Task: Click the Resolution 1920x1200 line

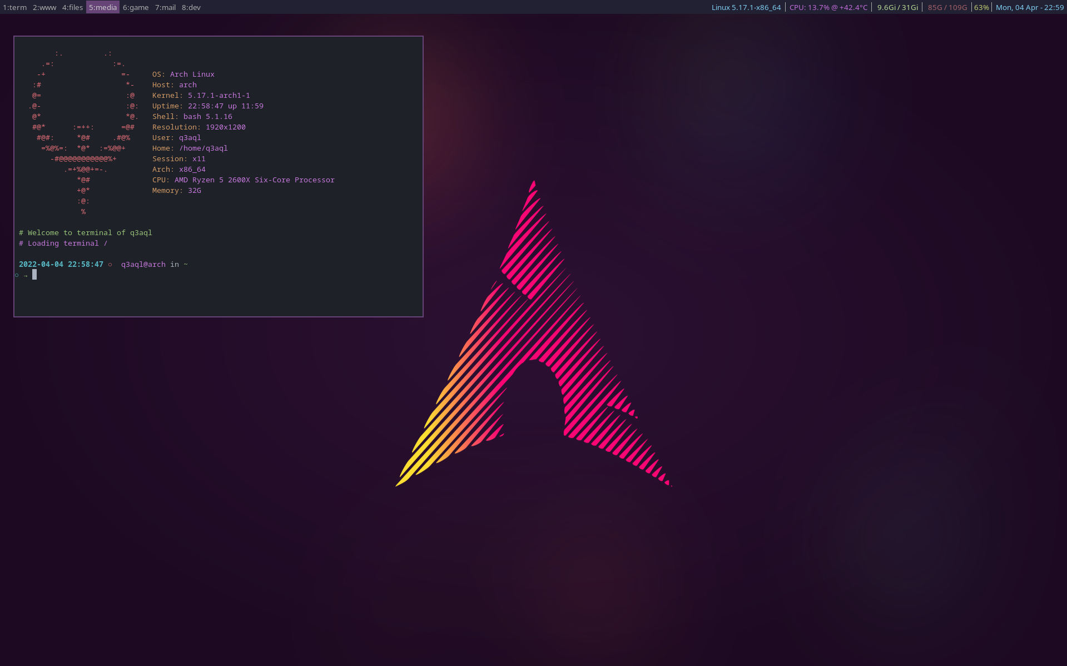Action: point(199,127)
